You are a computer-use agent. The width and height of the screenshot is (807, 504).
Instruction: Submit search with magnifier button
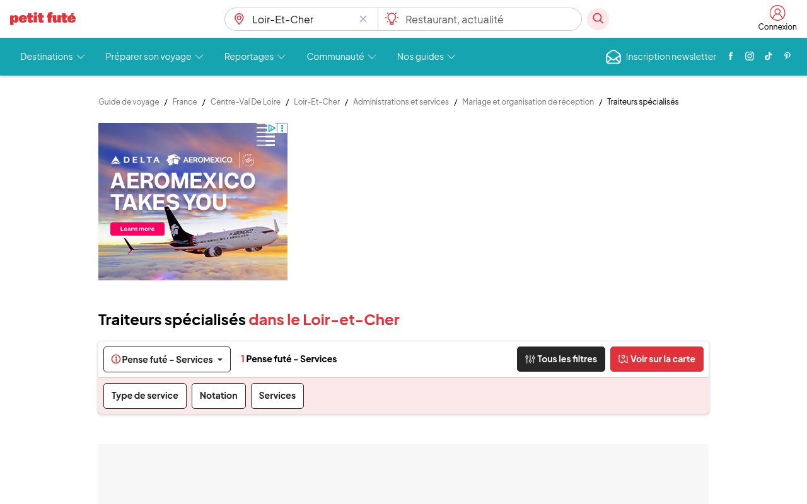click(598, 19)
